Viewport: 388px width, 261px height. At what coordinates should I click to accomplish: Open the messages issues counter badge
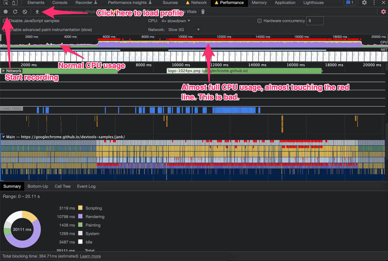[x=350, y=3]
